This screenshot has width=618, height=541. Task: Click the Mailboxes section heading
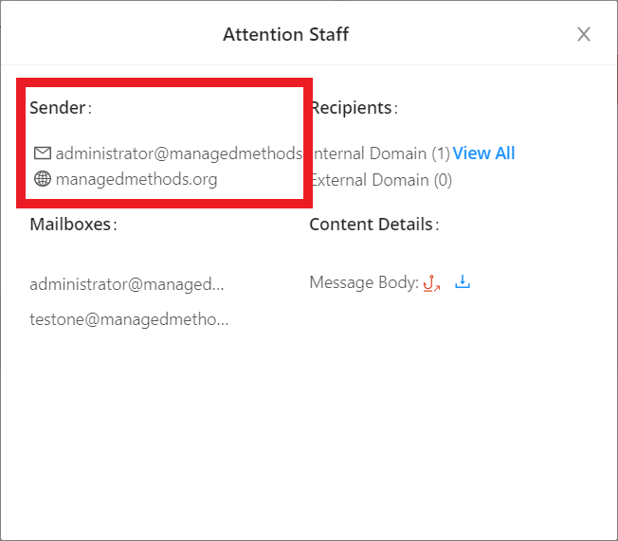point(72,225)
